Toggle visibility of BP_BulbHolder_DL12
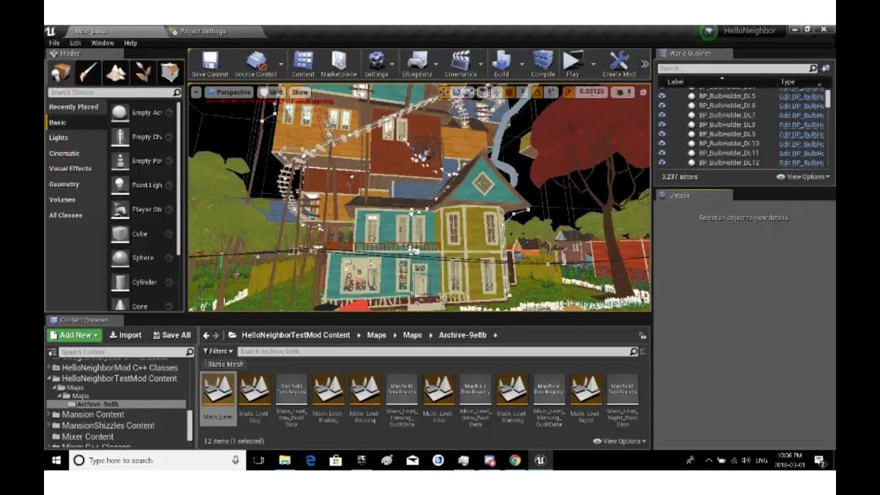This screenshot has width=880, height=495. click(x=662, y=163)
